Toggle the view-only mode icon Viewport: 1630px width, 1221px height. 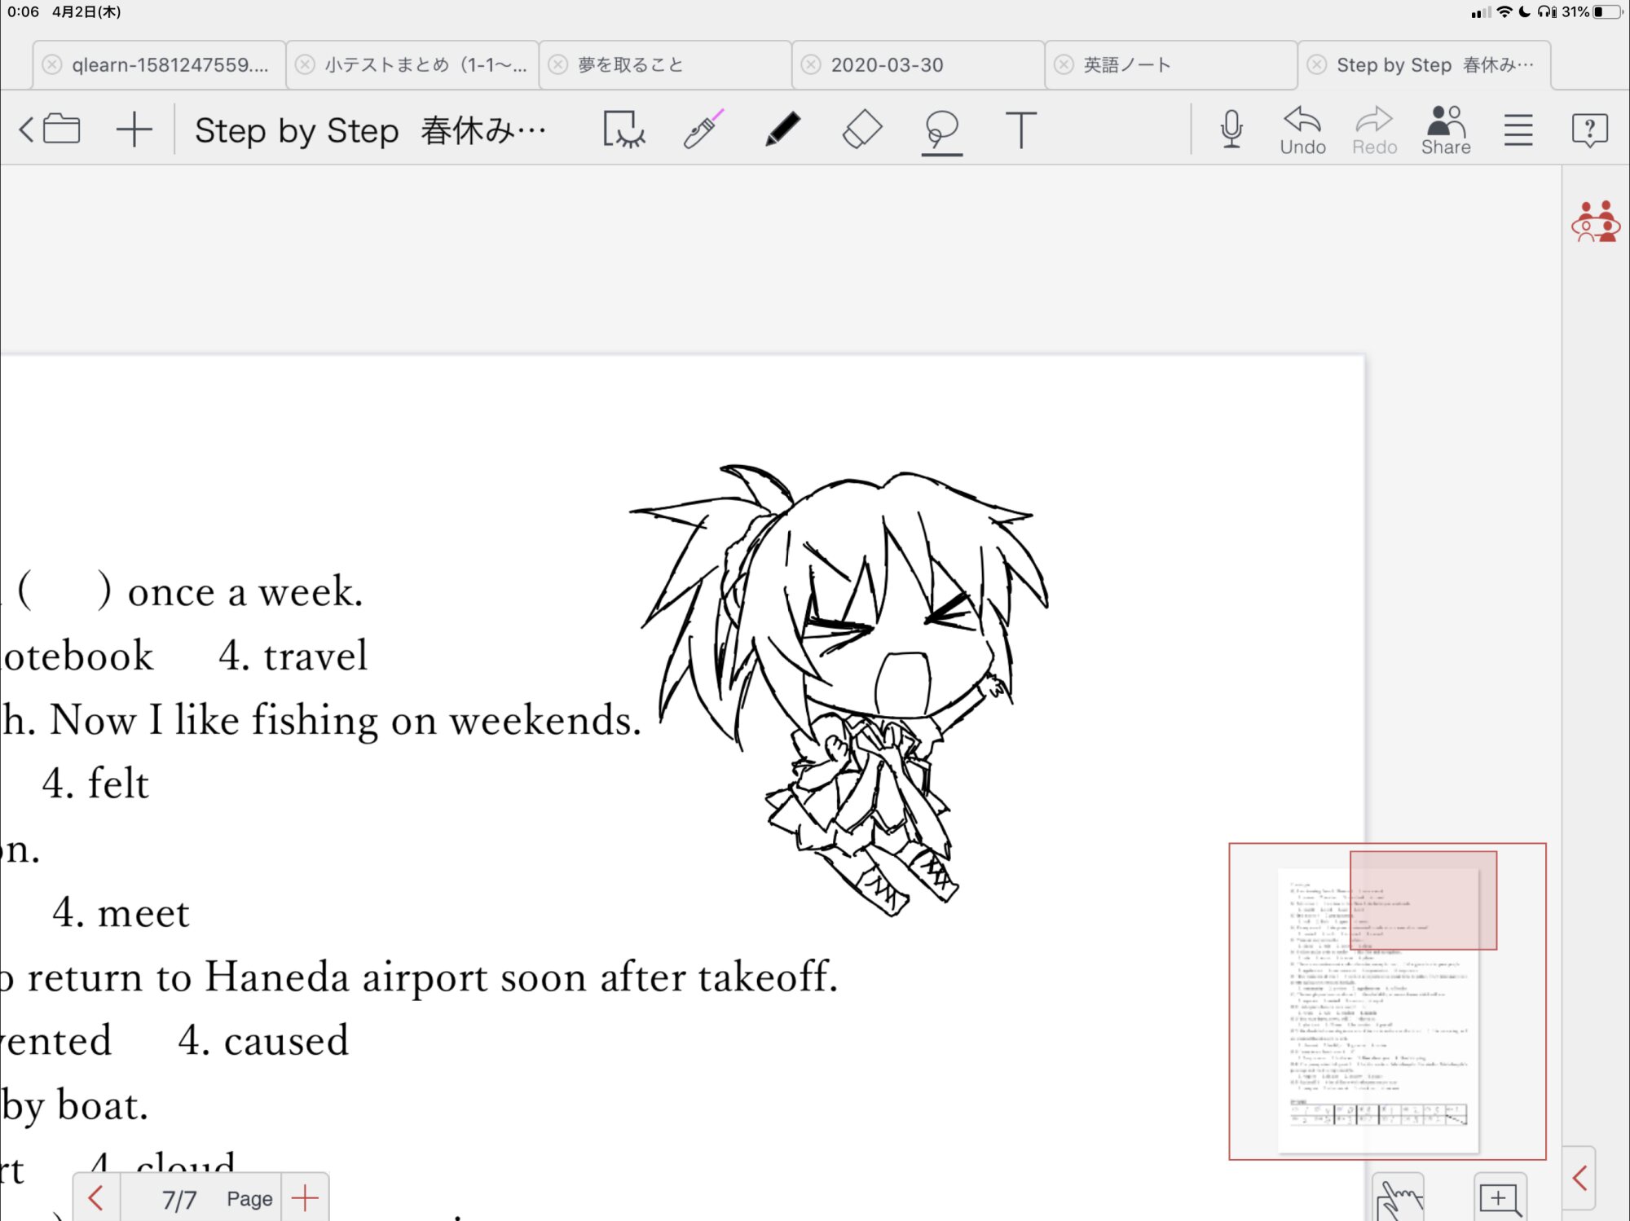pos(623,130)
